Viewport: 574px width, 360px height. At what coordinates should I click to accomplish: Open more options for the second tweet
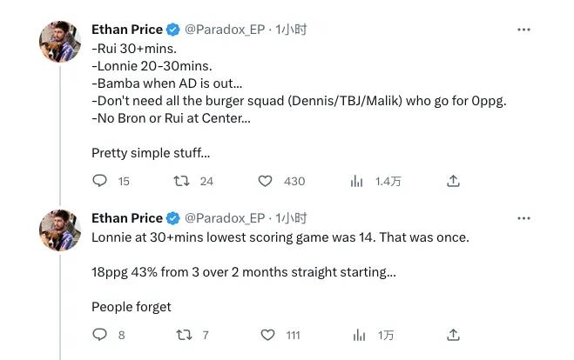[523, 218]
